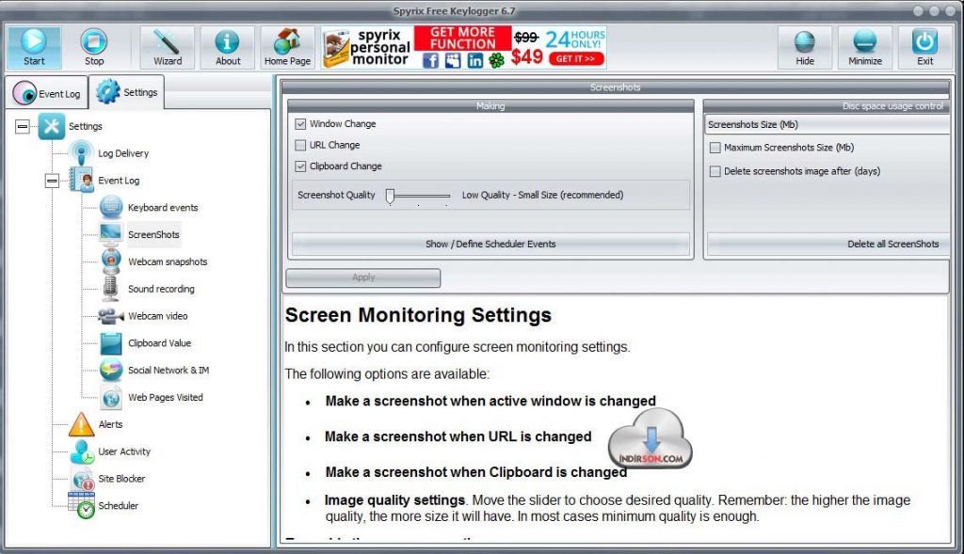The image size is (964, 554).
Task: Enable Maximum Screenshots Size (Mb) checkbox
Action: click(715, 148)
